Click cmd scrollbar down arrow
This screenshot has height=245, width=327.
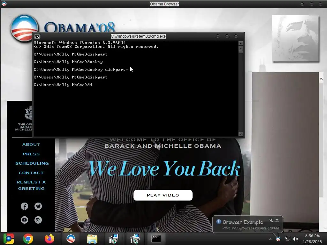(240, 134)
